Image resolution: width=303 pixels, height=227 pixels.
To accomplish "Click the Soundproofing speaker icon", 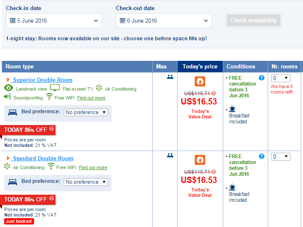I will point(7,97).
